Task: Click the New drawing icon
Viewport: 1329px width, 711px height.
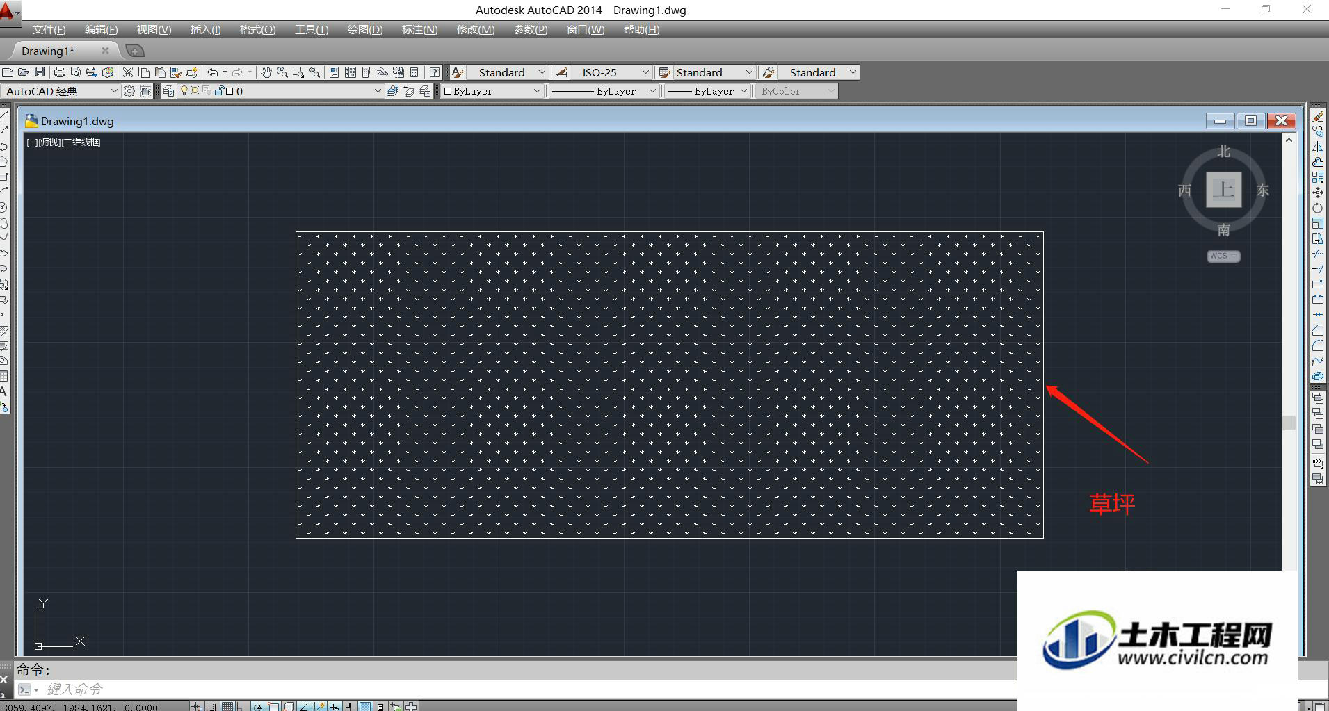Action: pyautogui.click(x=8, y=72)
